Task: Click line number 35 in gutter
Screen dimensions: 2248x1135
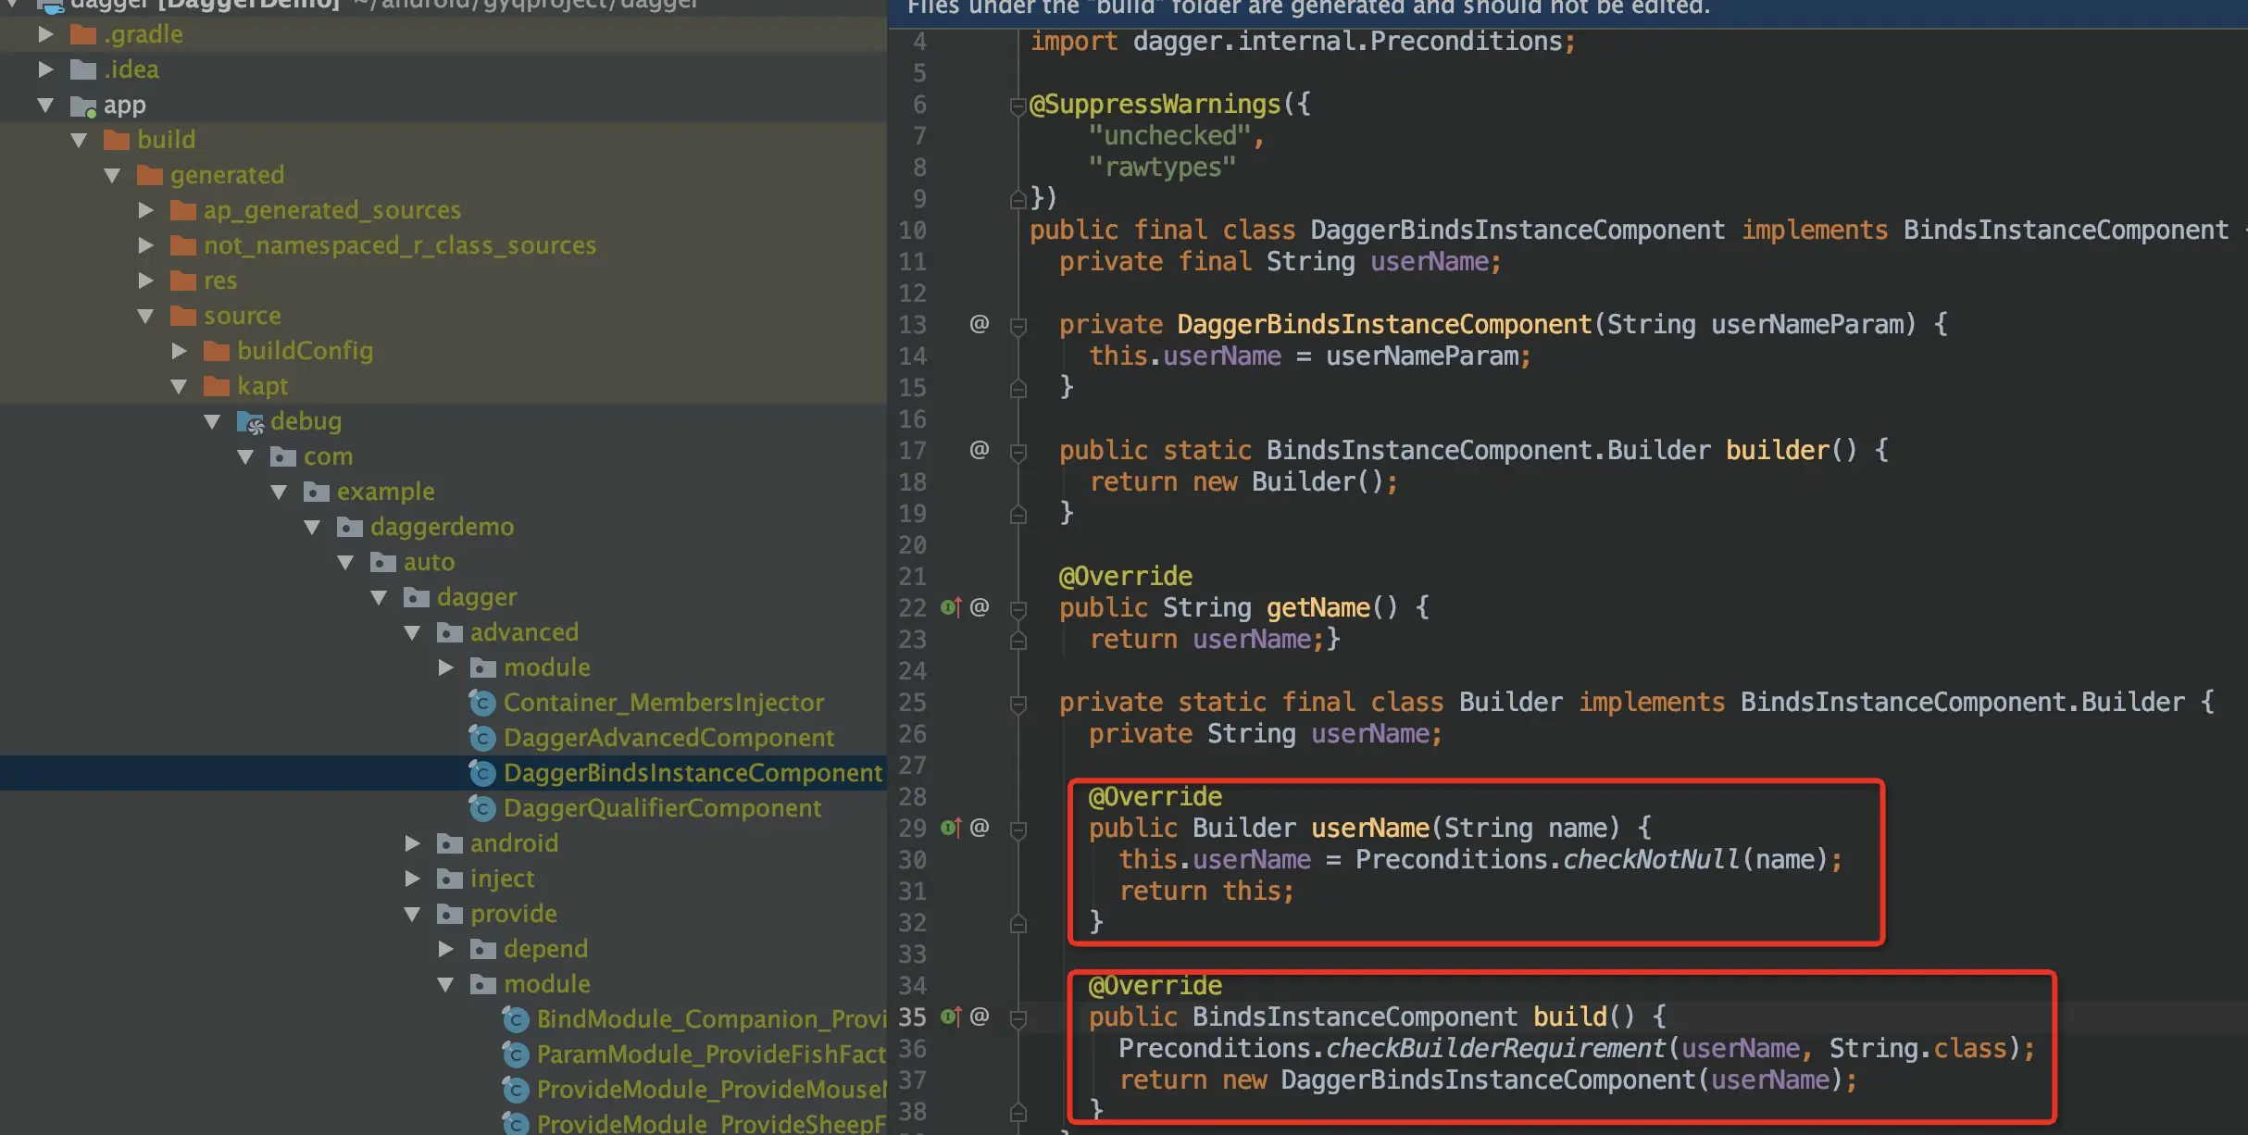Action: pyautogui.click(x=912, y=1017)
